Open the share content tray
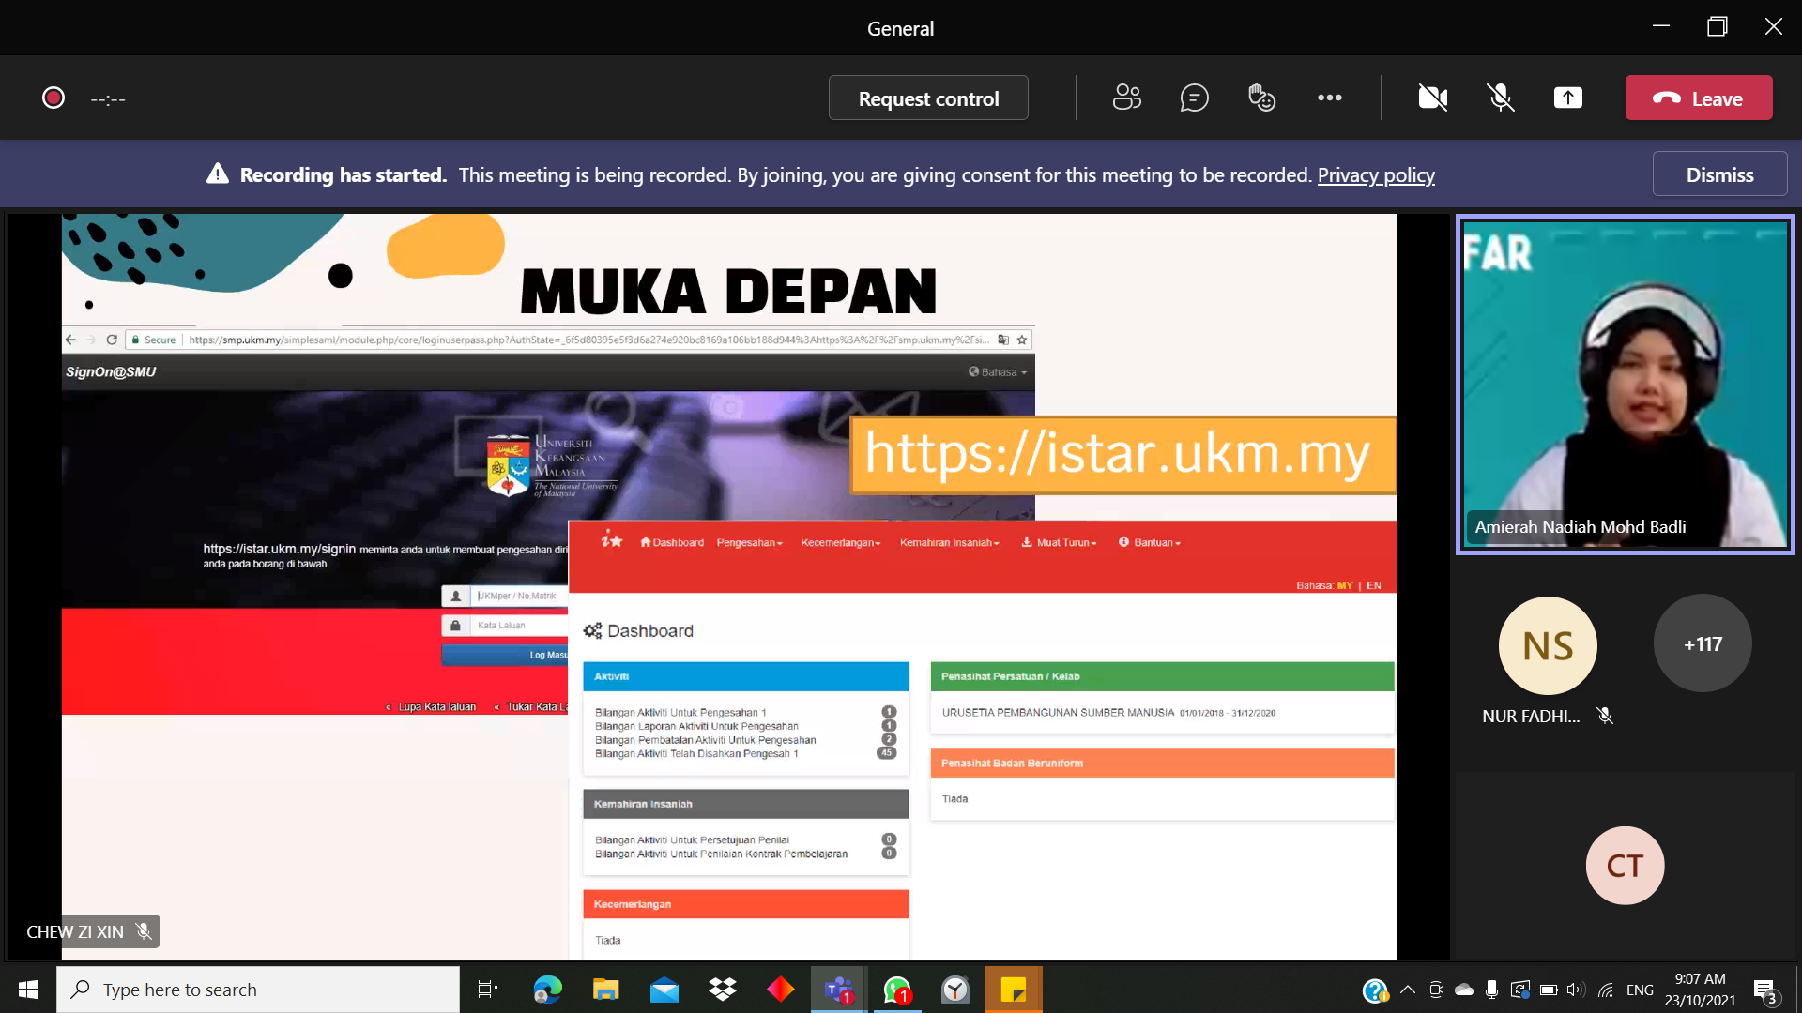This screenshot has height=1013, width=1802. pos(1567,98)
